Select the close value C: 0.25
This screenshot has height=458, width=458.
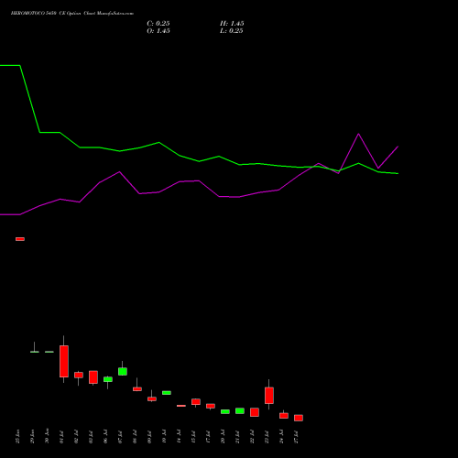158,24
